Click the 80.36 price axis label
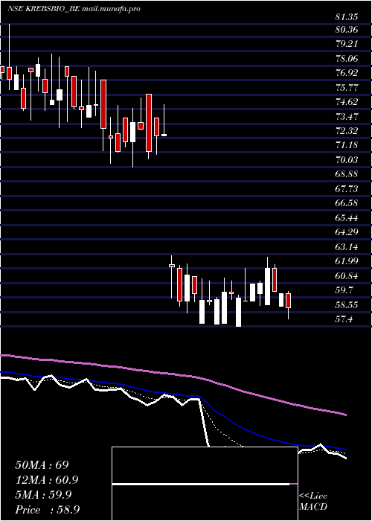Image resolution: width=372 pixels, height=521 pixels. tap(347, 30)
